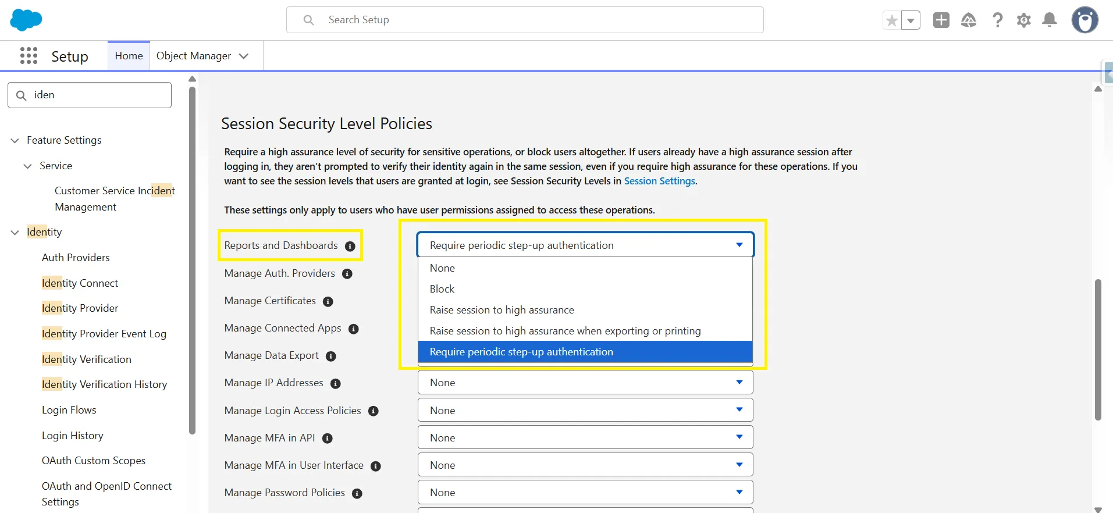Select None in the open dropdown list

585,268
